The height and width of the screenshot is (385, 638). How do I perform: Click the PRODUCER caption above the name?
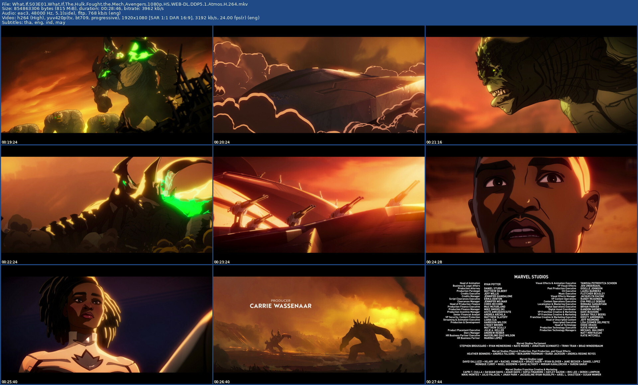pos(281,301)
